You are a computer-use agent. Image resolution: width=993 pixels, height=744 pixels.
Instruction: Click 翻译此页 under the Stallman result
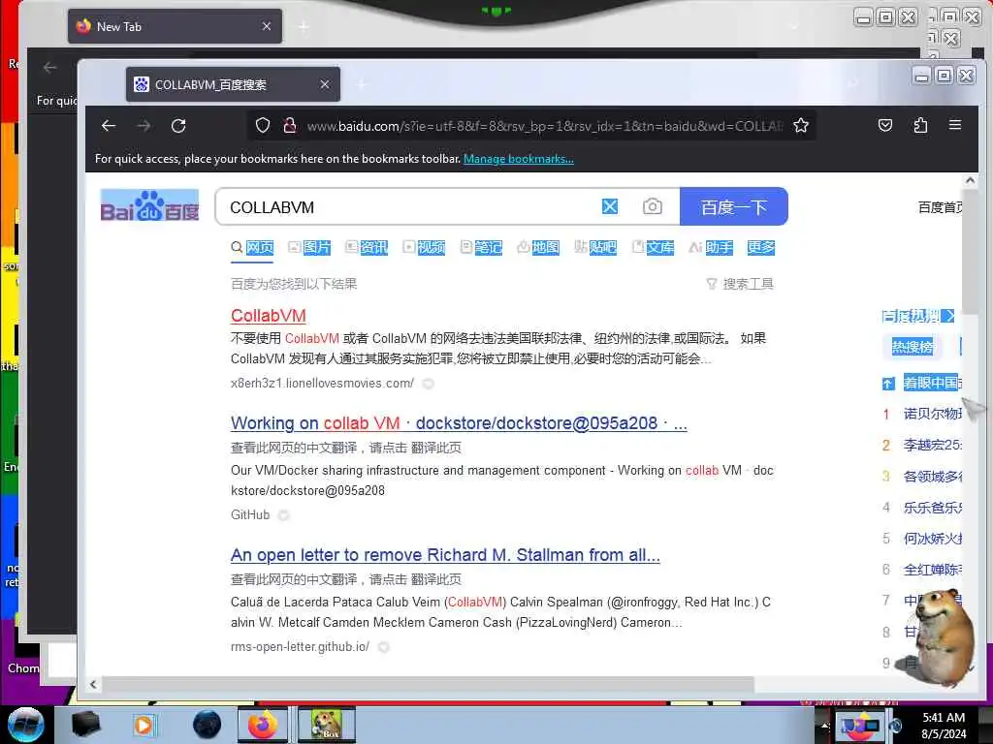pos(435,579)
